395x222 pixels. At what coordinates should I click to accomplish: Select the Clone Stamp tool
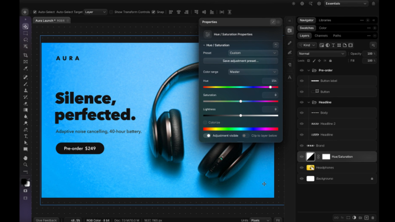pyautogui.click(x=25, y=91)
